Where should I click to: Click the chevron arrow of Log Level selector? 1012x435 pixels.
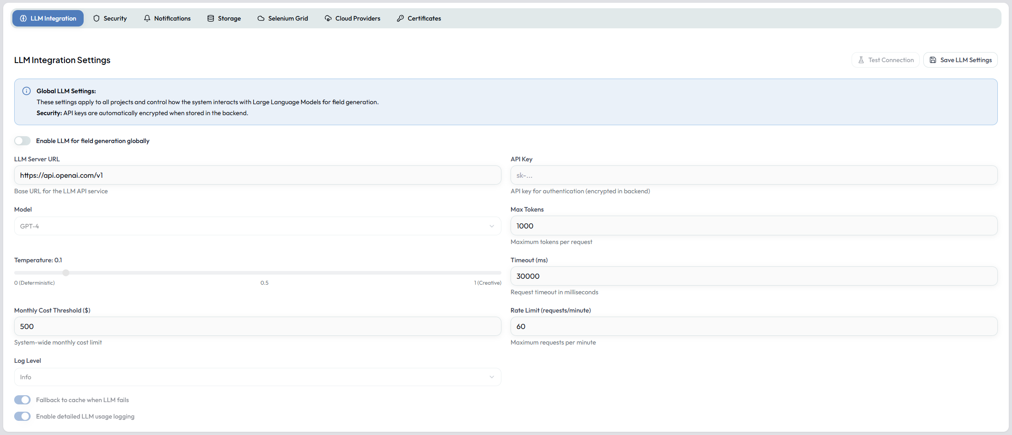click(492, 377)
